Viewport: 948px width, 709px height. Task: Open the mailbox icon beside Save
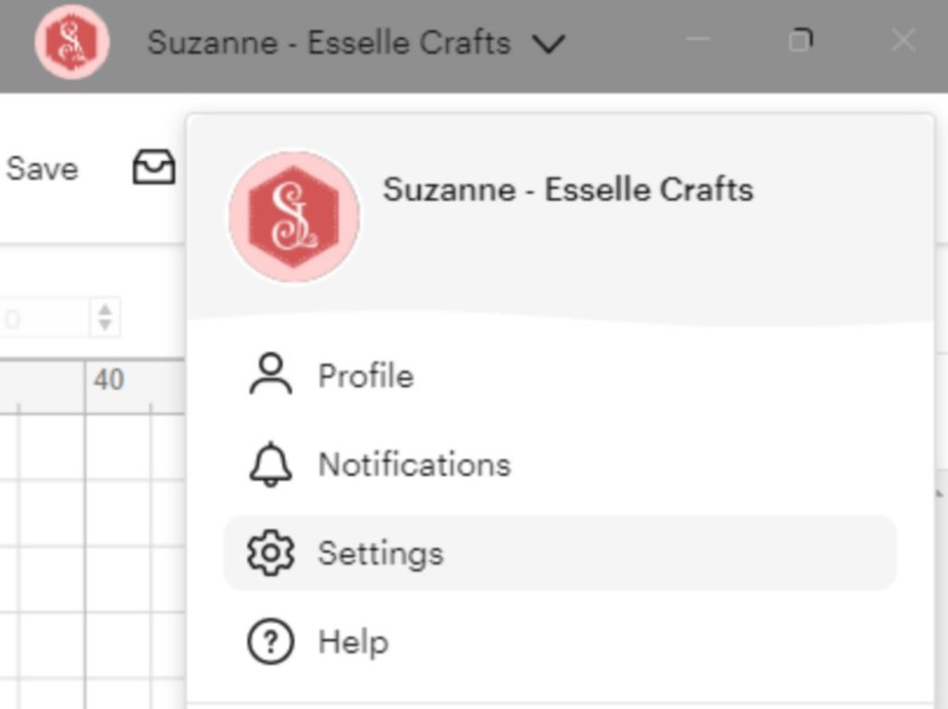pyautogui.click(x=154, y=168)
